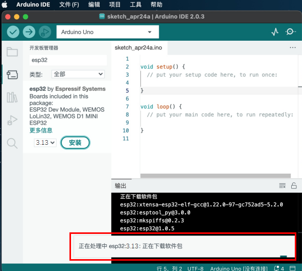Screen dimensions: 302x271
Task: Open the Debug sidebar icon
Action: coord(12,121)
